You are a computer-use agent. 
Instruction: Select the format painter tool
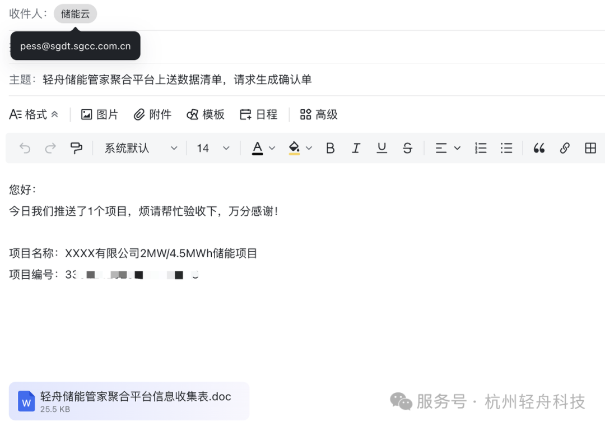click(76, 148)
